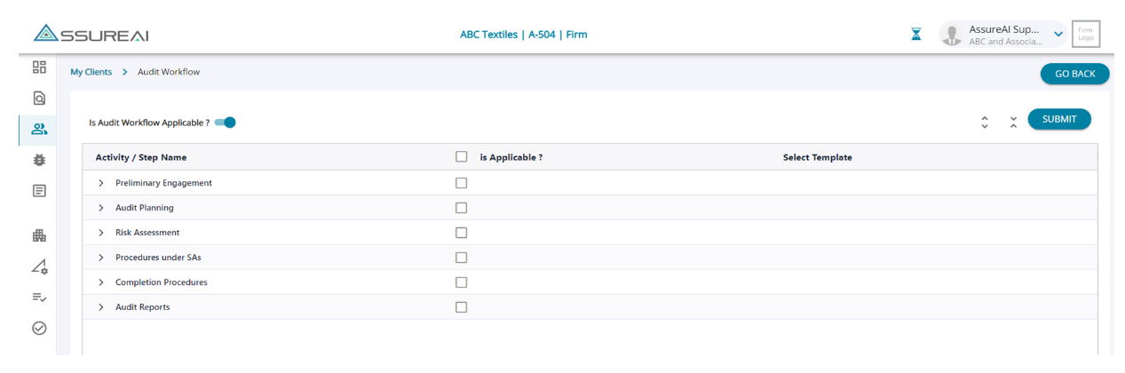This screenshot has height=373, width=1125.
Task: Open the clients people icon in sidebar
Action: click(39, 130)
